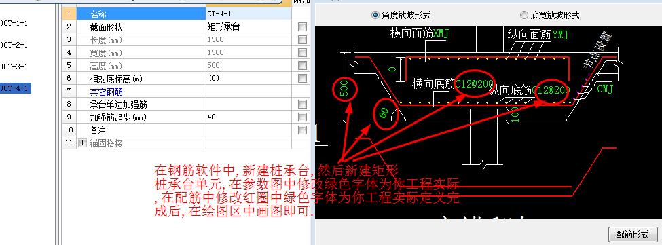Screen dimensions: 662x245
Task: Tick the checkbox for 承台单边加强筋 row
Action: point(302,104)
